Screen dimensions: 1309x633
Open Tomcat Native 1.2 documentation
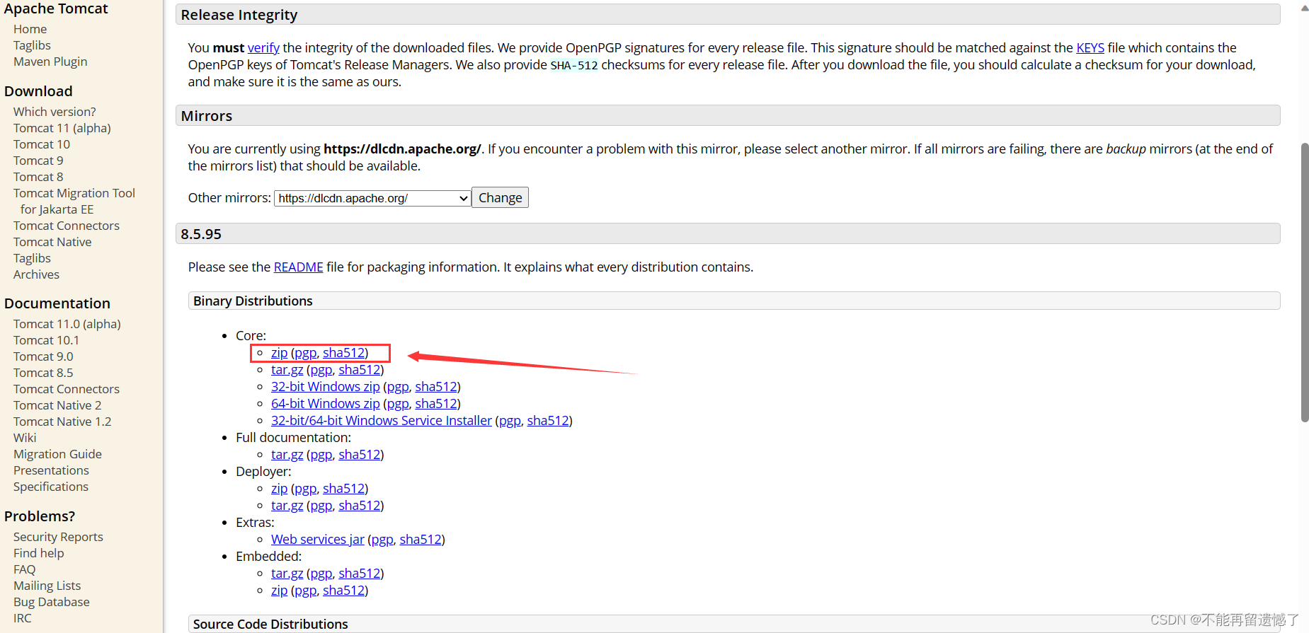tap(62, 422)
